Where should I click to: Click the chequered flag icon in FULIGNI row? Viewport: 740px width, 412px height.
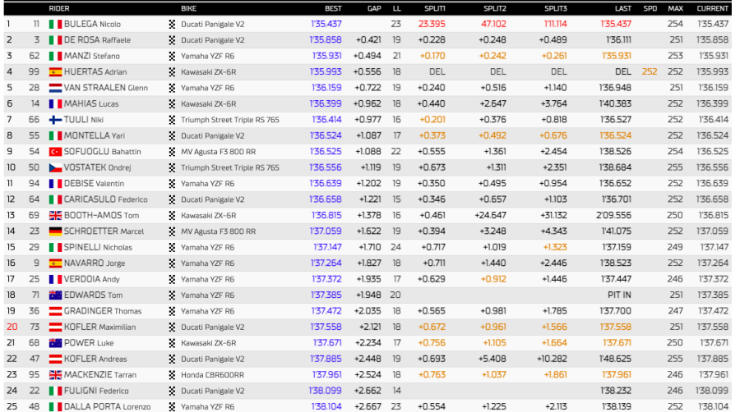[173, 391]
